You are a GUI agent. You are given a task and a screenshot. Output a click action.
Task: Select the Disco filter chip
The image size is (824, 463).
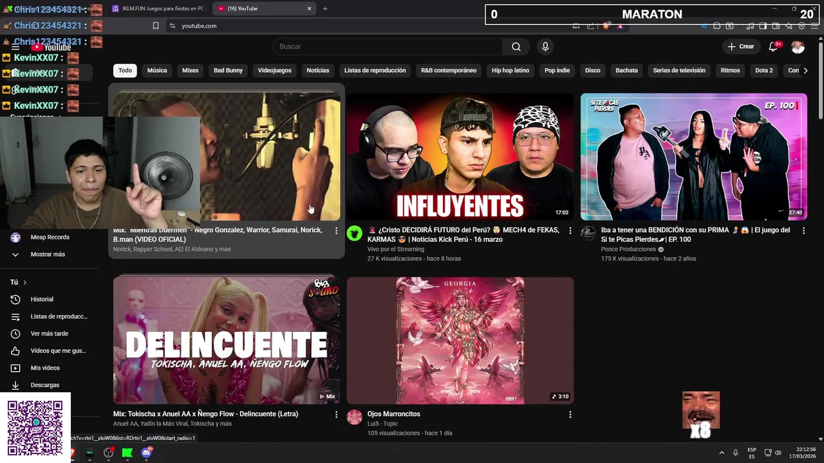(x=593, y=70)
